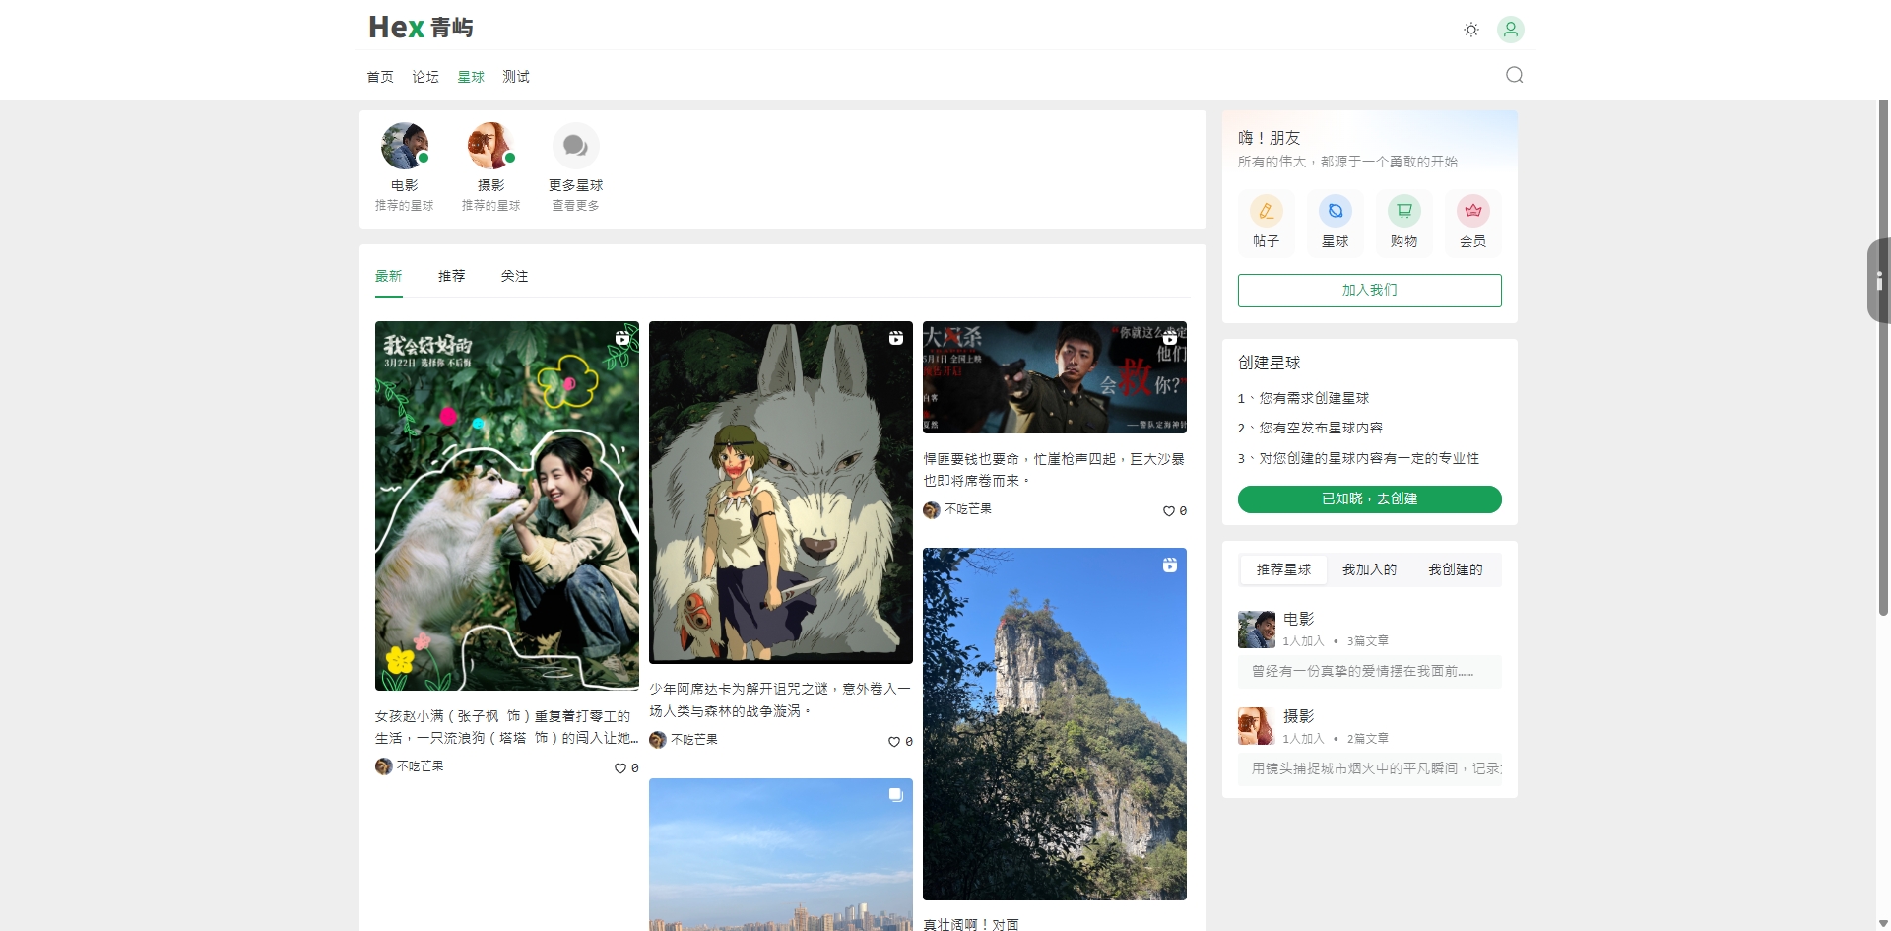The image size is (1891, 931).
Task: Open the user profile avatar icon
Action: (x=1511, y=30)
